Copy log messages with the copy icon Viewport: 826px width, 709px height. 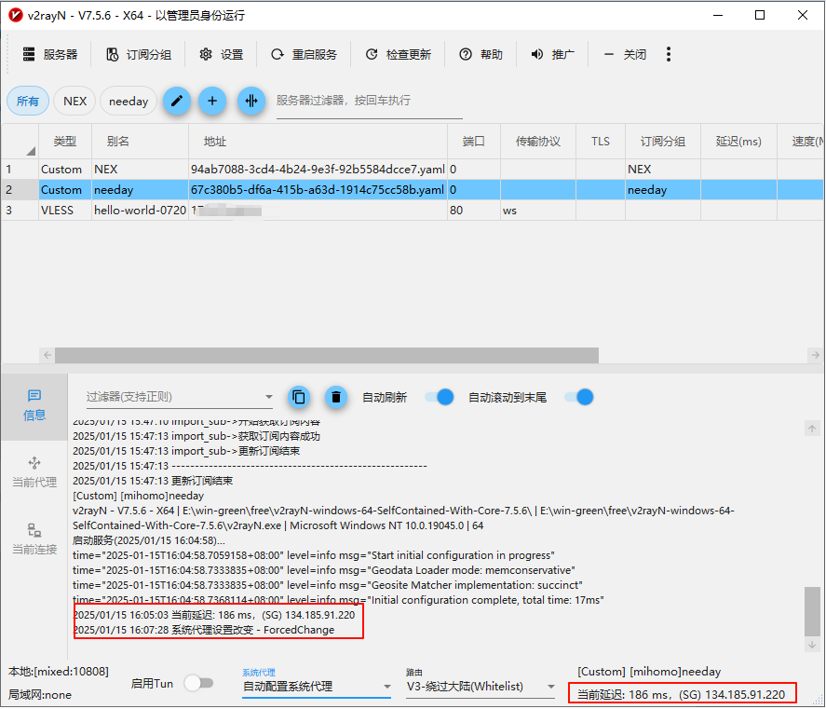tap(298, 397)
